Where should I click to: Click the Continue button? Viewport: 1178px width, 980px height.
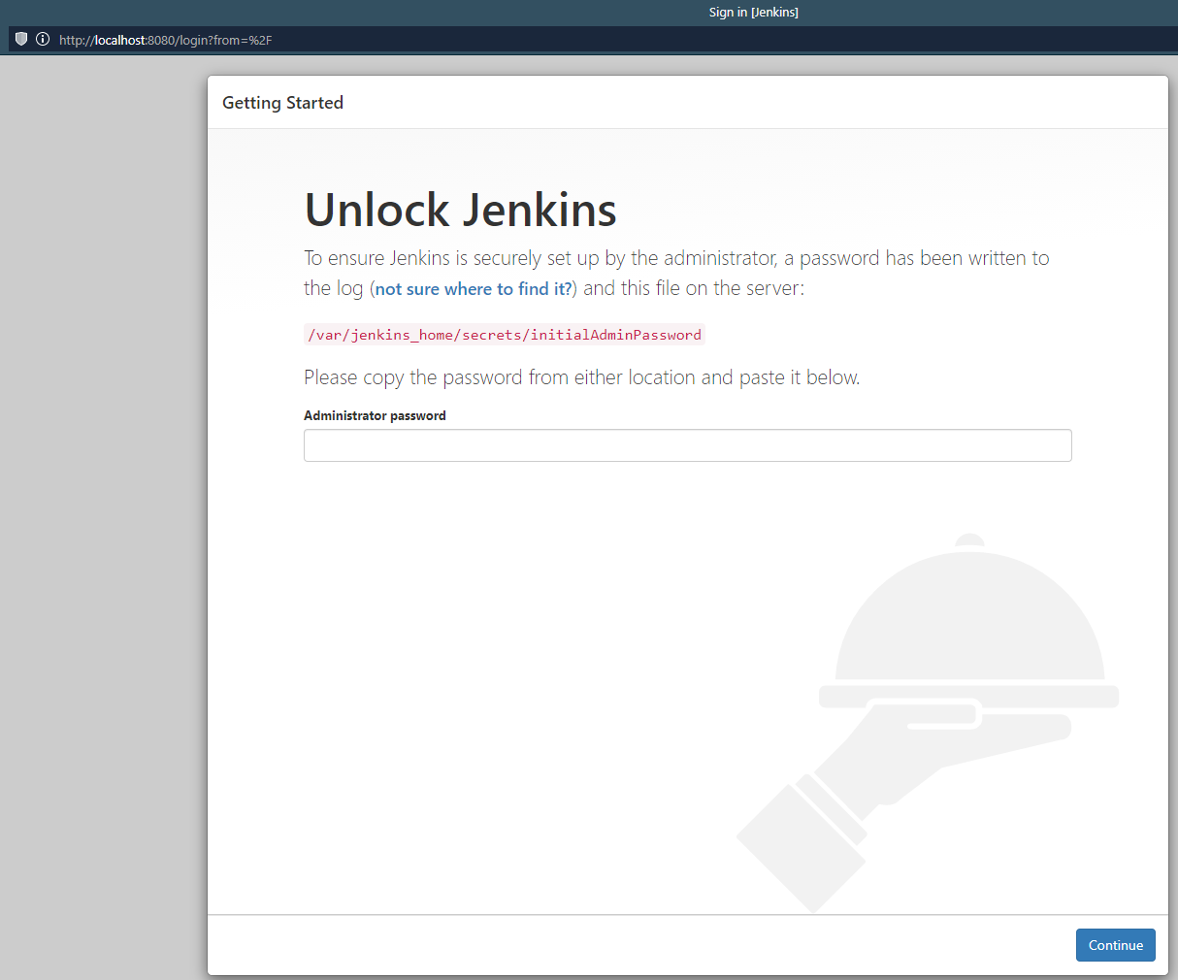(x=1116, y=945)
